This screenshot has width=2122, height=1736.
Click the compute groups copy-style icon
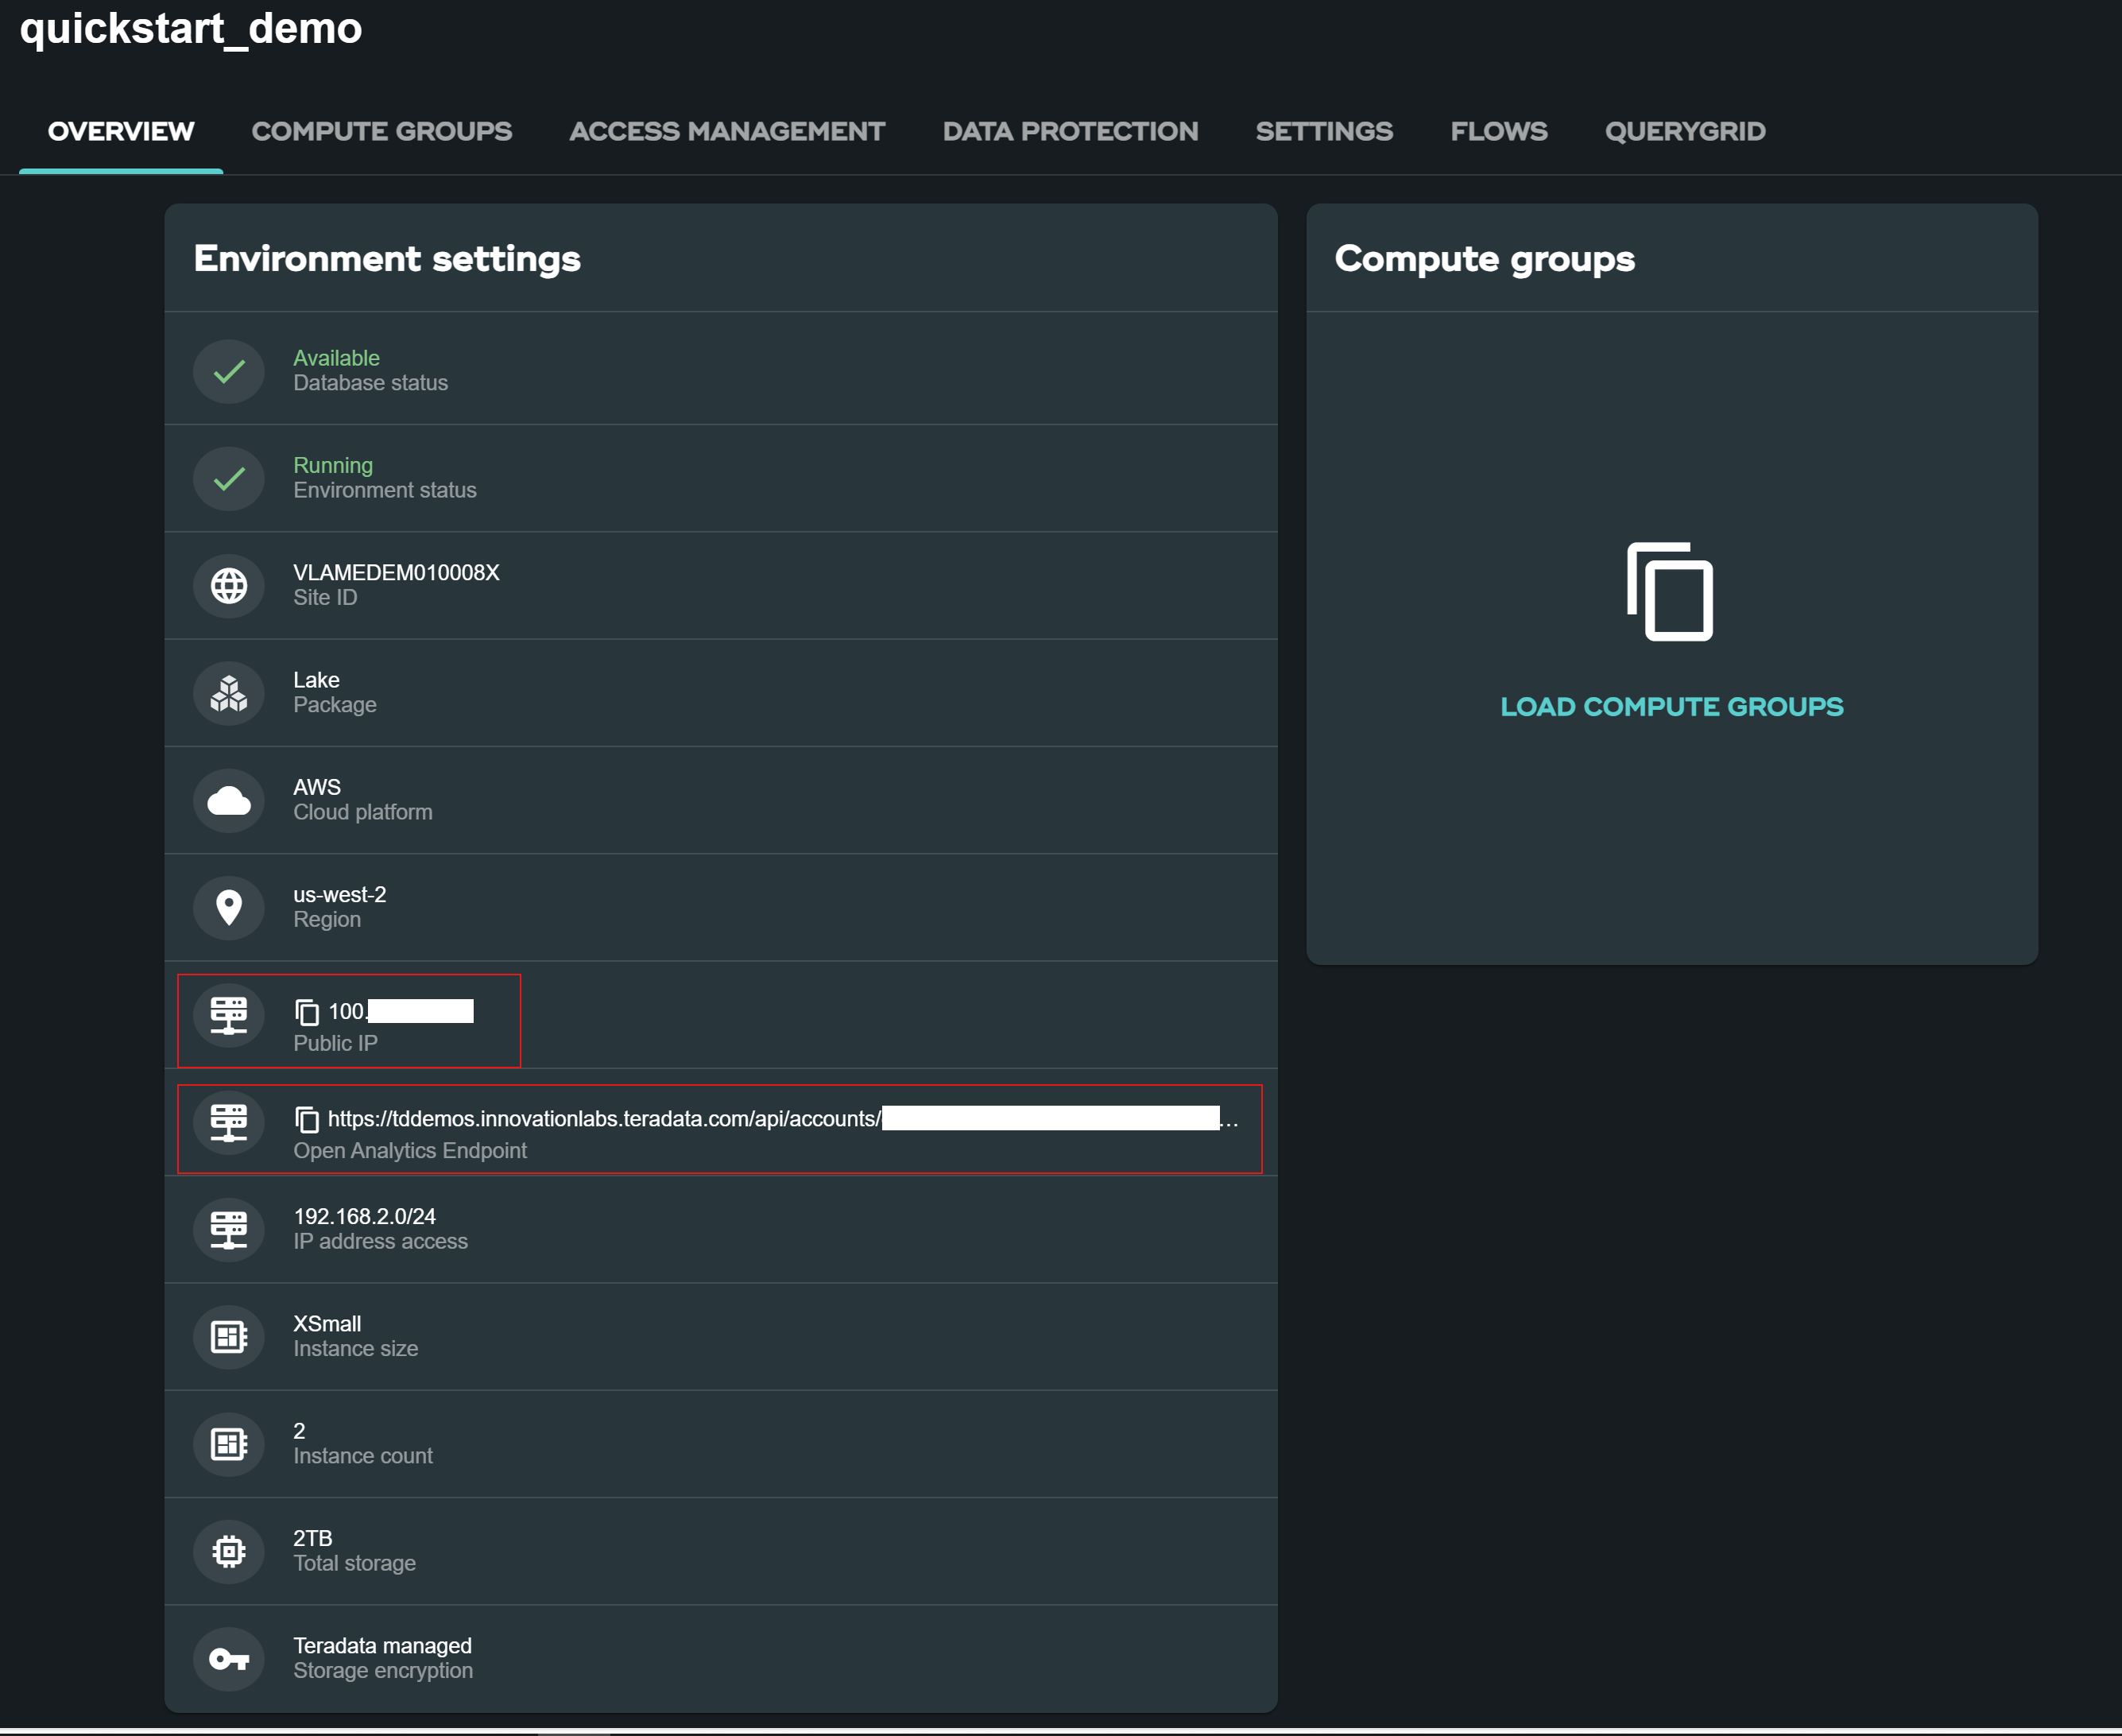(1670, 591)
